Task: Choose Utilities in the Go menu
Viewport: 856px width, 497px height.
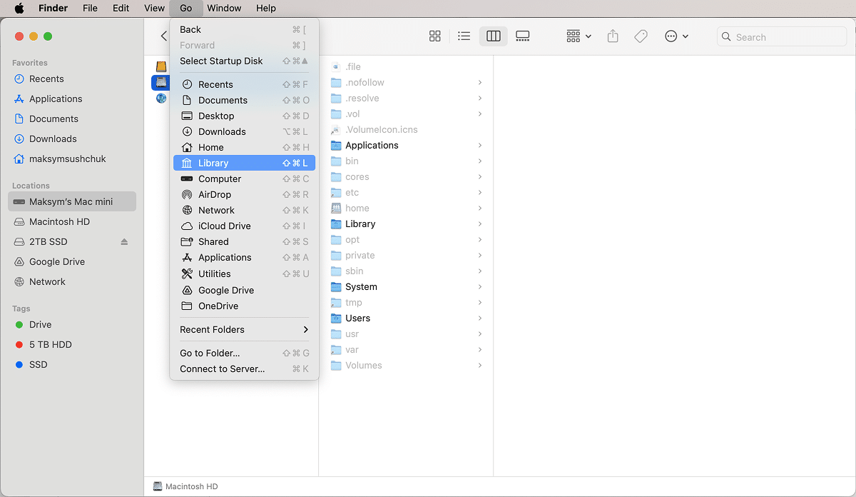Action: click(244, 273)
